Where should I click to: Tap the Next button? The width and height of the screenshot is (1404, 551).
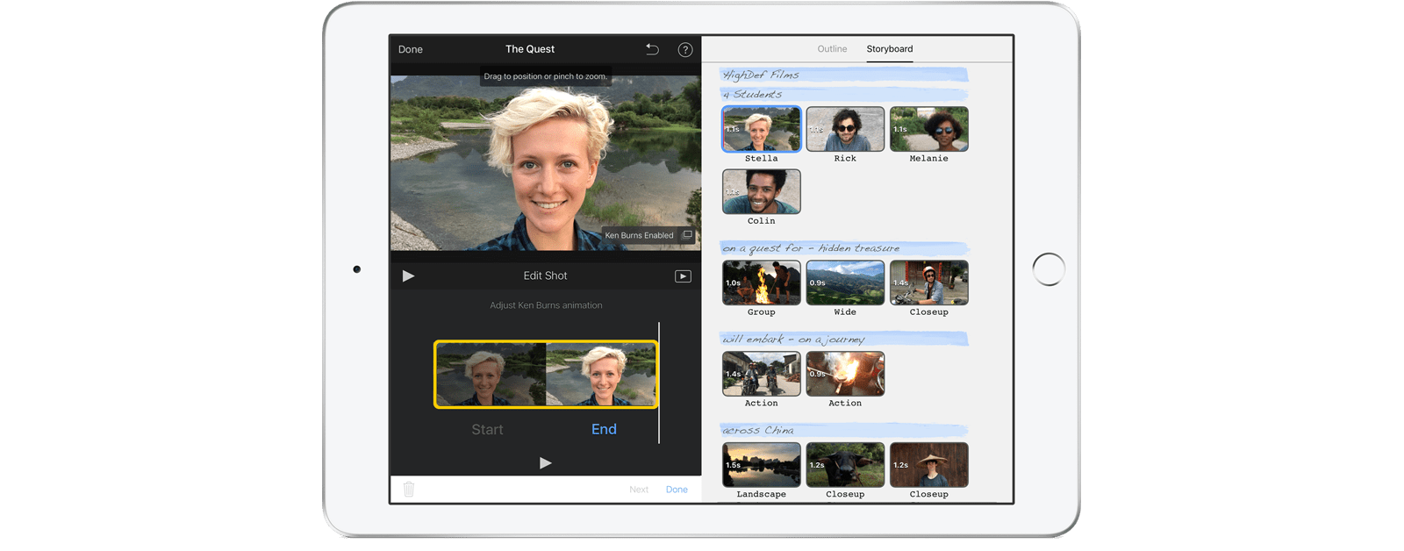(x=639, y=490)
